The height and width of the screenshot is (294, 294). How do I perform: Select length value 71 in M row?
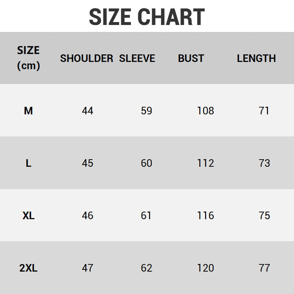(x=264, y=111)
